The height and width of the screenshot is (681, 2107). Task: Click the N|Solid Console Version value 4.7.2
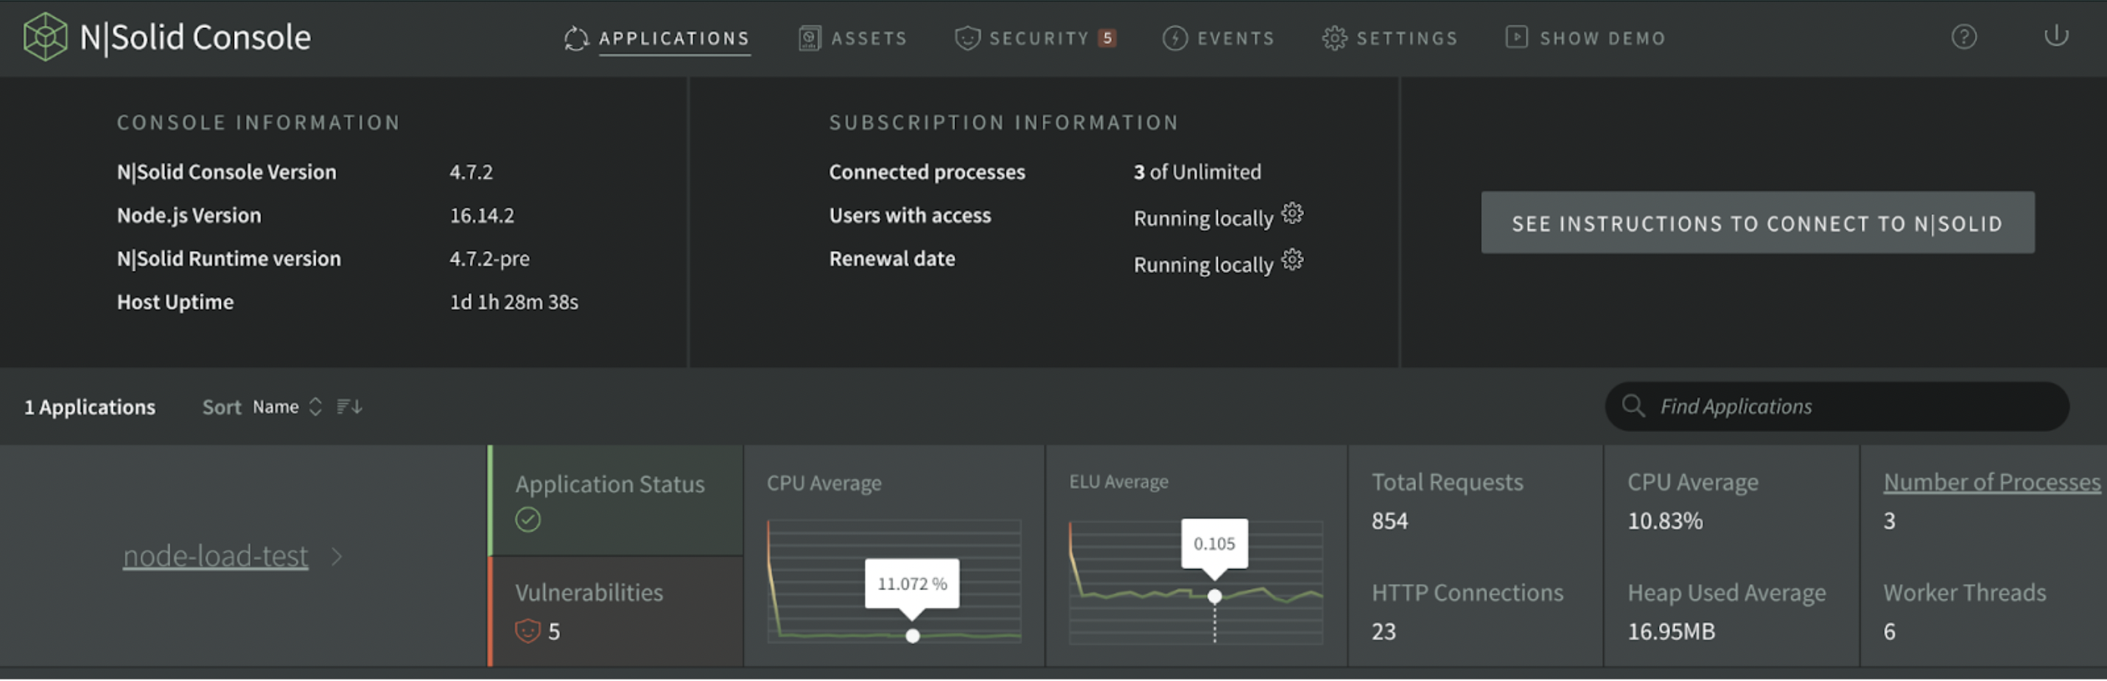coord(472,173)
